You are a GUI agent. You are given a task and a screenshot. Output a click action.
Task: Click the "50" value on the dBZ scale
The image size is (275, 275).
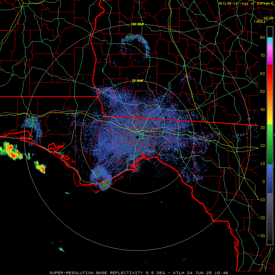click(x=262, y=92)
